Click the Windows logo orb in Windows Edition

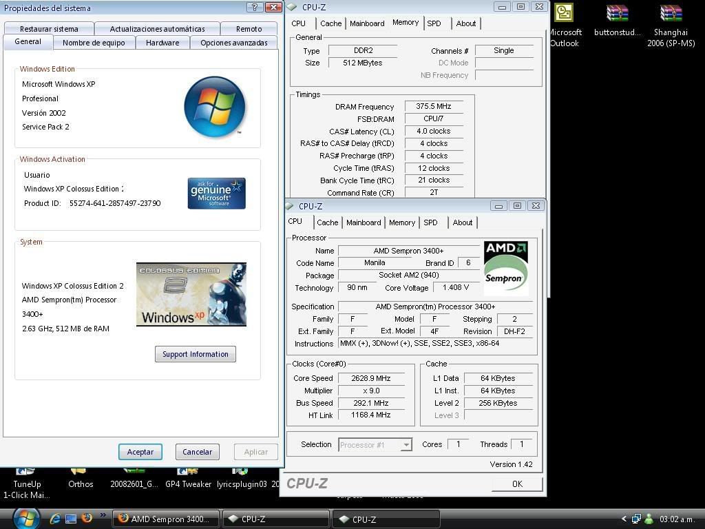(215, 107)
